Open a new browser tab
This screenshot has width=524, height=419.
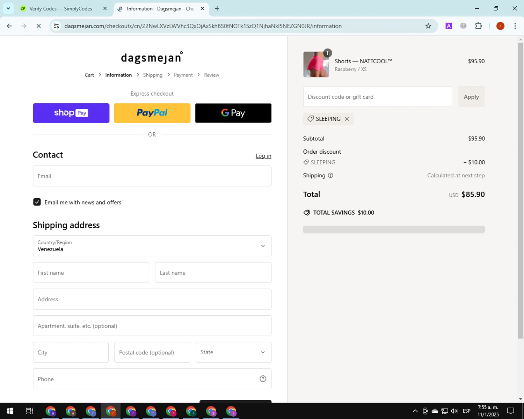pyautogui.click(x=217, y=8)
